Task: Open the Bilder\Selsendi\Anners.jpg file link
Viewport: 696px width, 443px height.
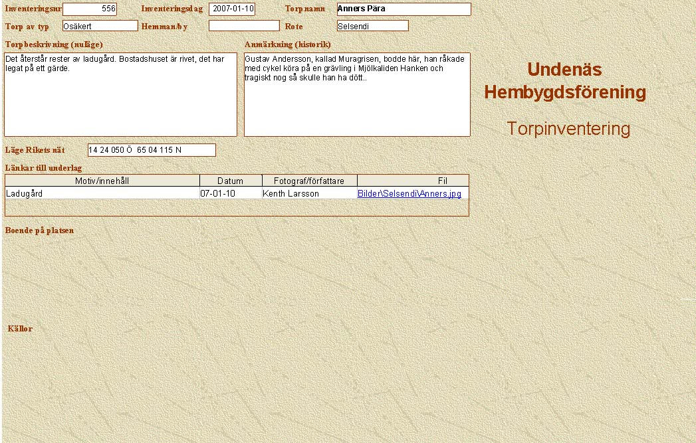Action: click(x=409, y=194)
